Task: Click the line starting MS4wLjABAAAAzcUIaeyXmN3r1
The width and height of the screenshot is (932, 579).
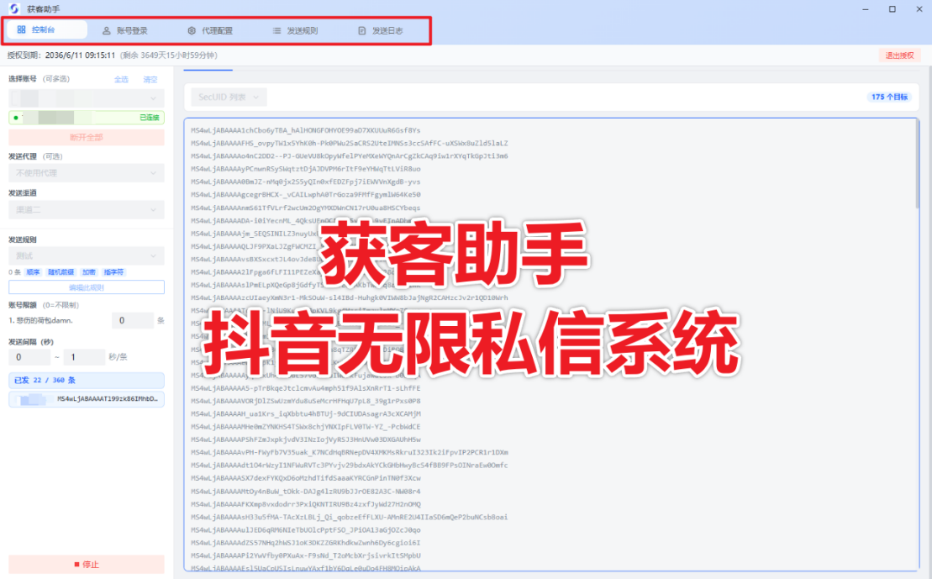Action: [350, 297]
